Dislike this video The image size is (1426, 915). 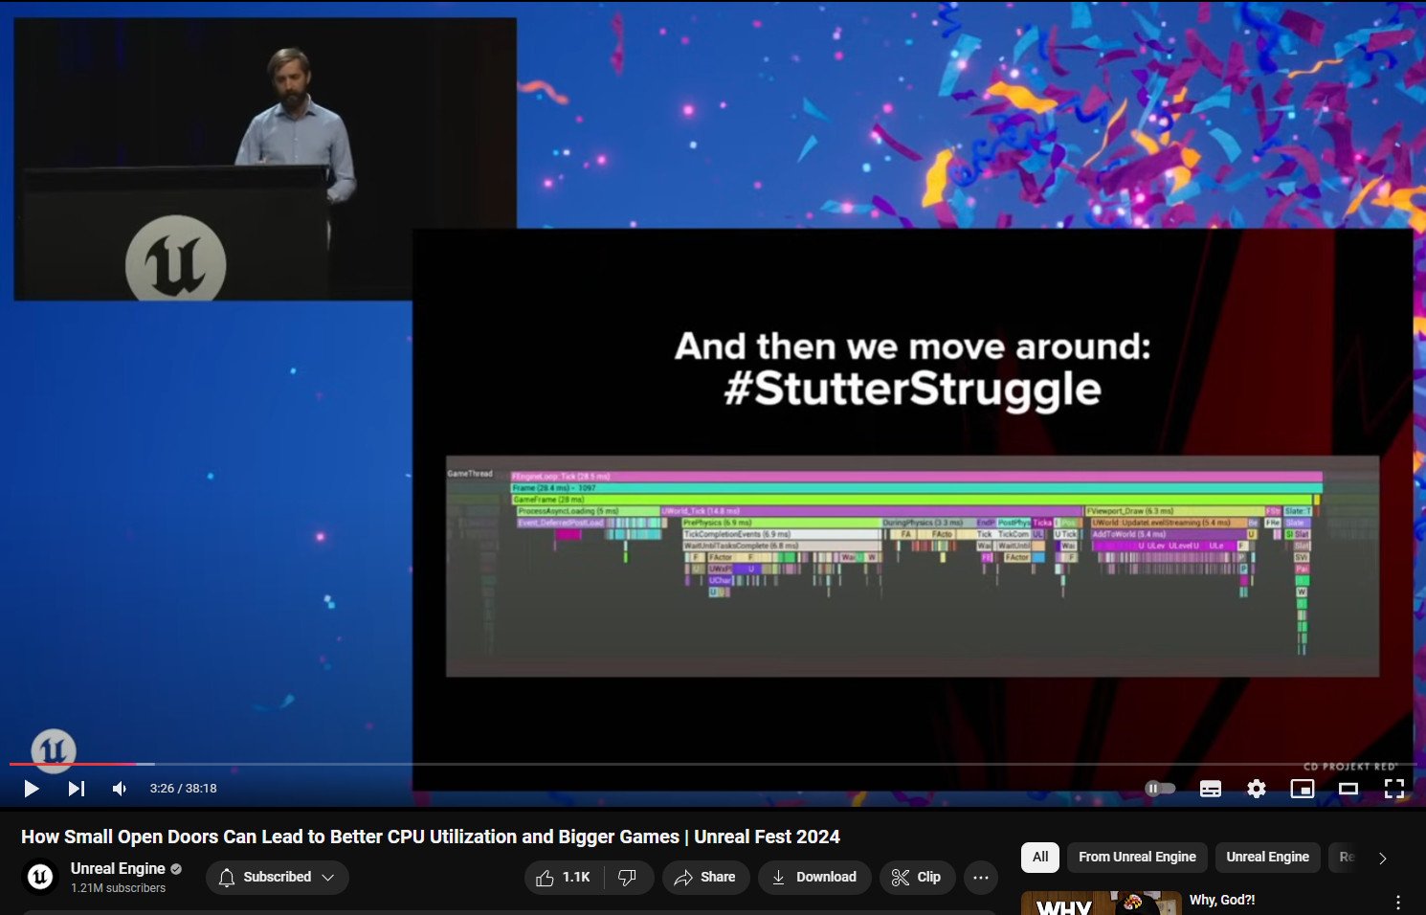pyautogui.click(x=628, y=877)
